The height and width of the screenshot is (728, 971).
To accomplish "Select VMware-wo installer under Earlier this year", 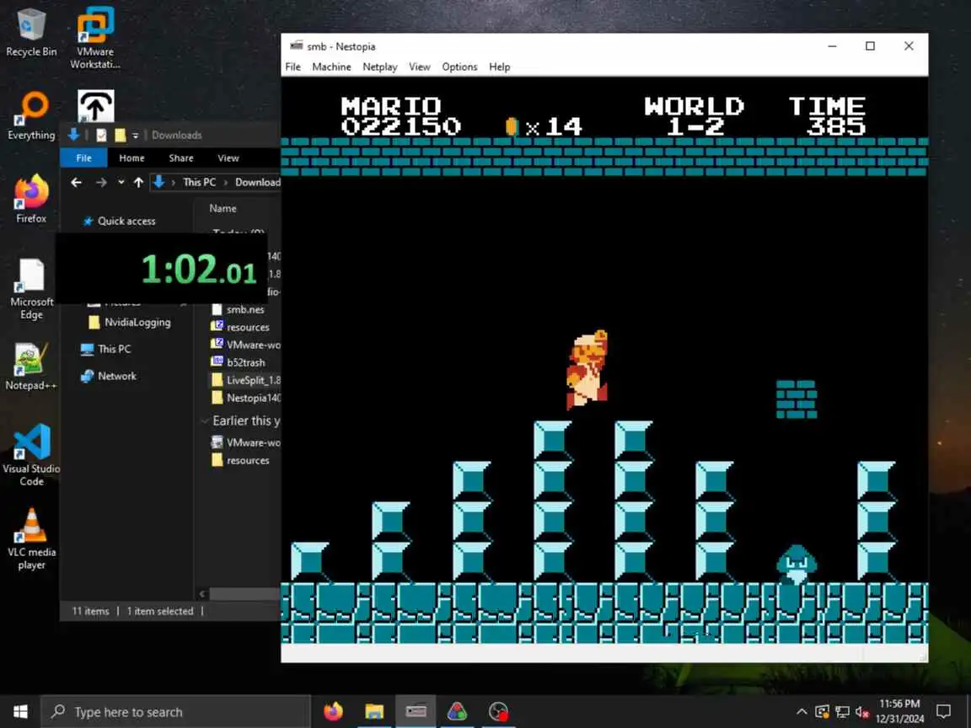I will (245, 442).
